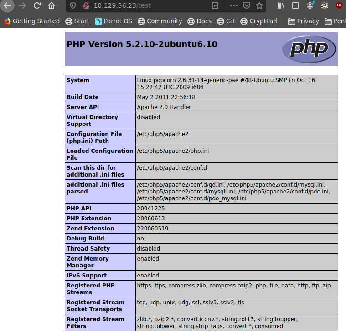
Task: Click the Linux popcorn kernel value
Action: 226,83
